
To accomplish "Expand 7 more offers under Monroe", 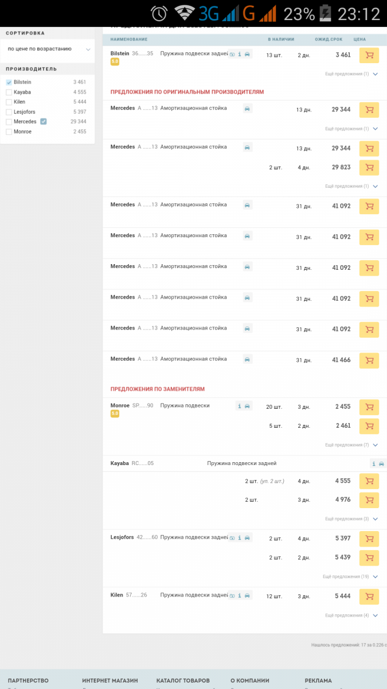I will pyautogui.click(x=351, y=445).
